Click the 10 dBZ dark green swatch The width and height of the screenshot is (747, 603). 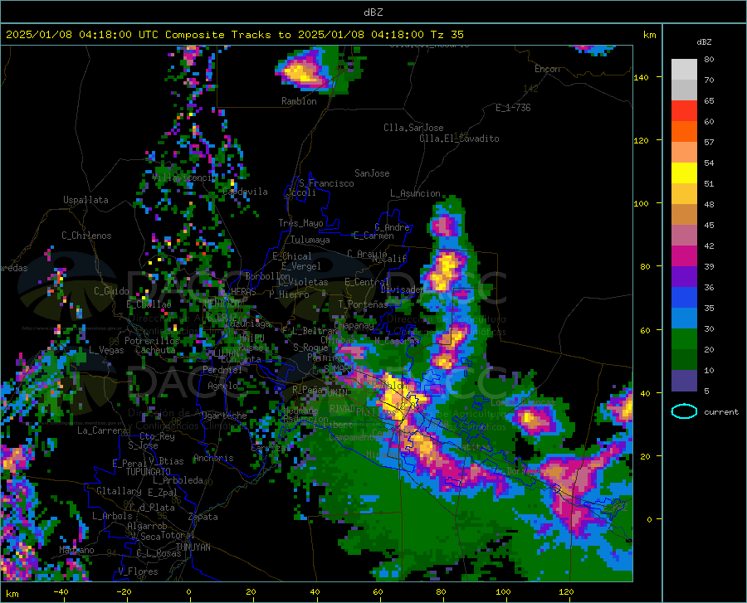coord(684,360)
